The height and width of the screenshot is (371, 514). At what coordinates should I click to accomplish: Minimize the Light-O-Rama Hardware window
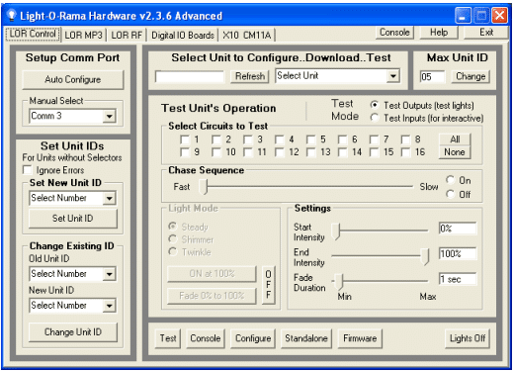click(463, 16)
